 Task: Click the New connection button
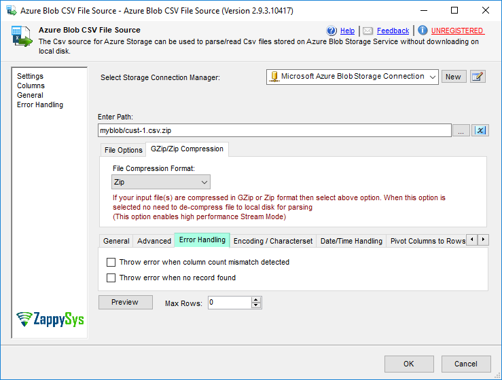(454, 77)
